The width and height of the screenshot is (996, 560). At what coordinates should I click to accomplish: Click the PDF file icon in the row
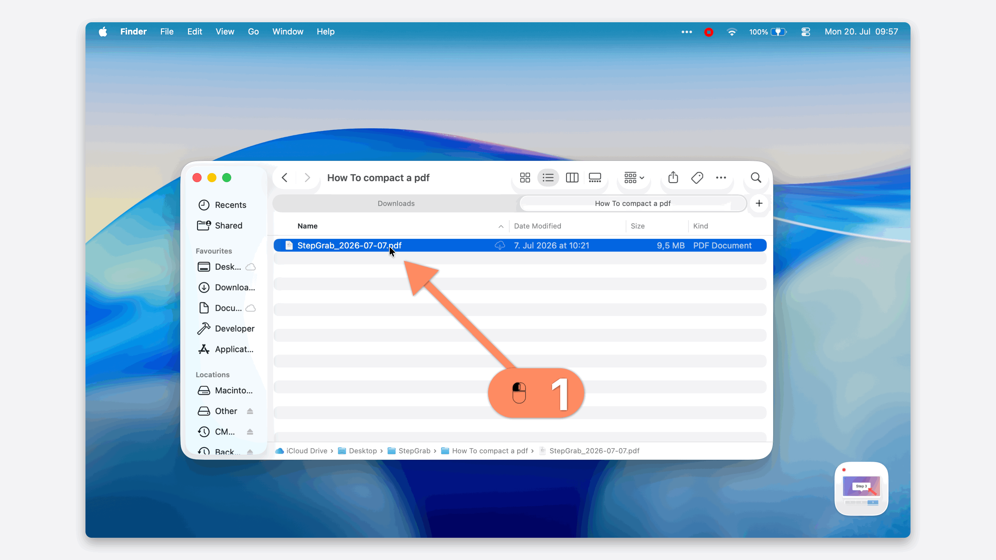[x=289, y=245]
